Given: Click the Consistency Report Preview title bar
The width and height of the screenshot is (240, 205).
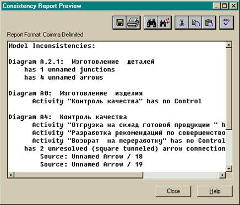Looking at the screenshot, I should click(106, 6).
